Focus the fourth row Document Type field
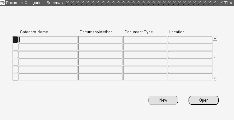 pyautogui.click(x=145, y=62)
